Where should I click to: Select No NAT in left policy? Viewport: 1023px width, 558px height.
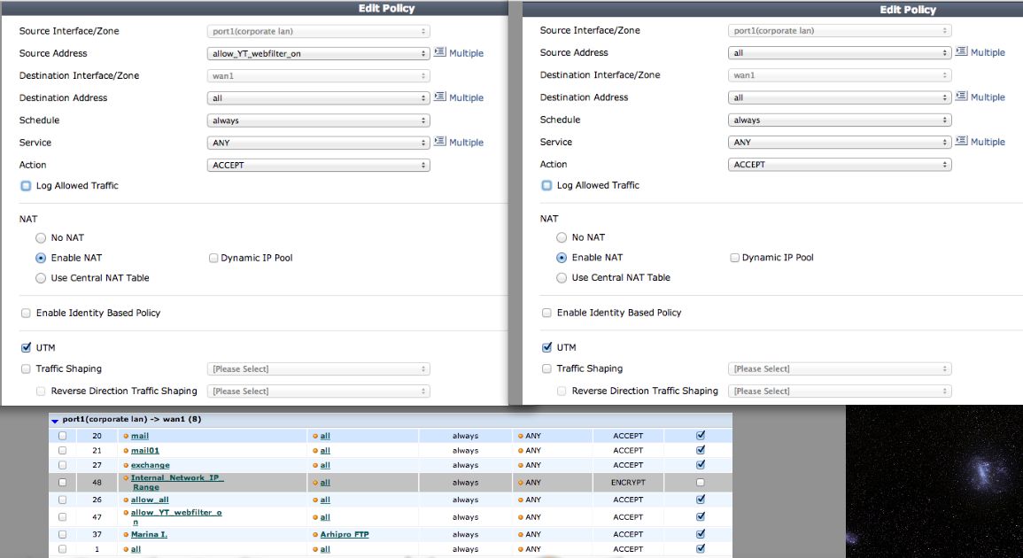point(41,238)
